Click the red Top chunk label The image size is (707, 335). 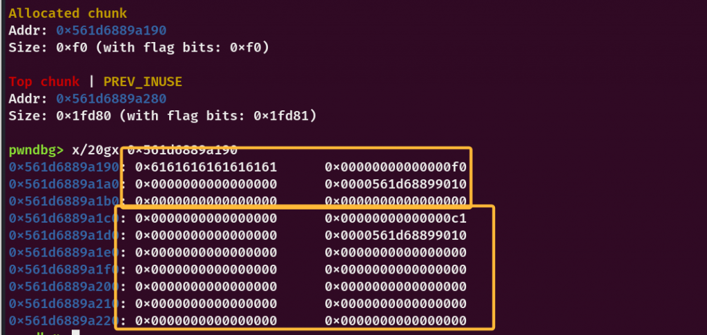(x=44, y=81)
